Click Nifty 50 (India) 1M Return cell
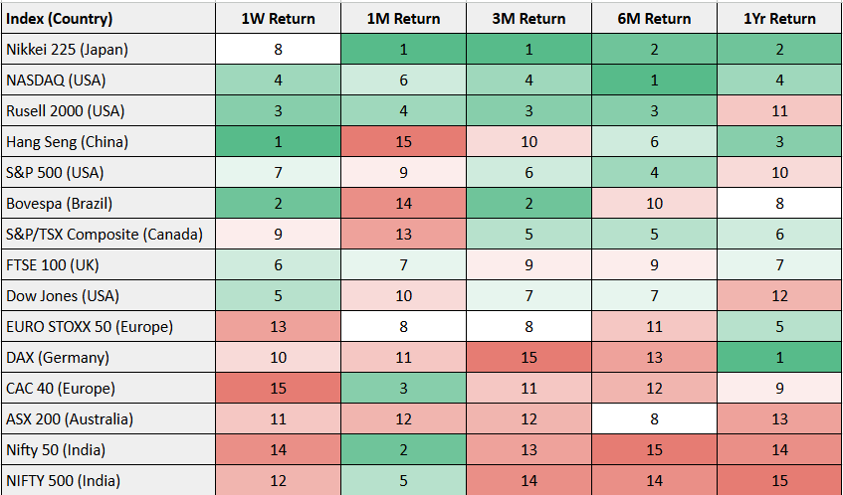Image resolution: width=843 pixels, height=495 pixels. 403,450
